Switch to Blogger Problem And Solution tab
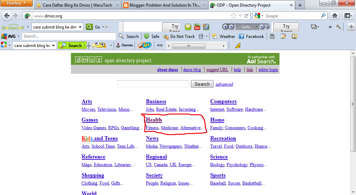This screenshot has width=356, height=195. point(164,5)
